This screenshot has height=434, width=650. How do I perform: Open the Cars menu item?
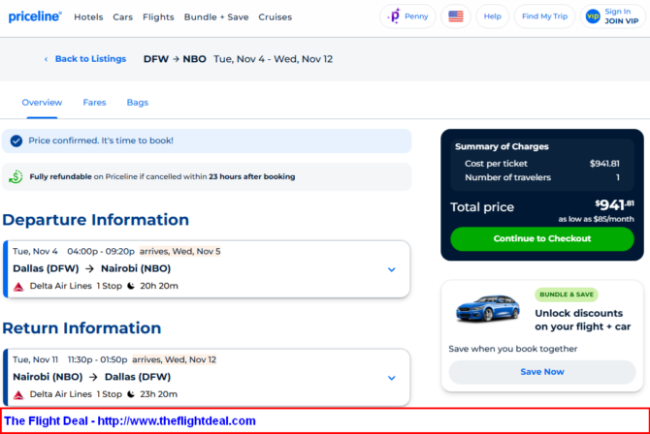[x=122, y=17]
